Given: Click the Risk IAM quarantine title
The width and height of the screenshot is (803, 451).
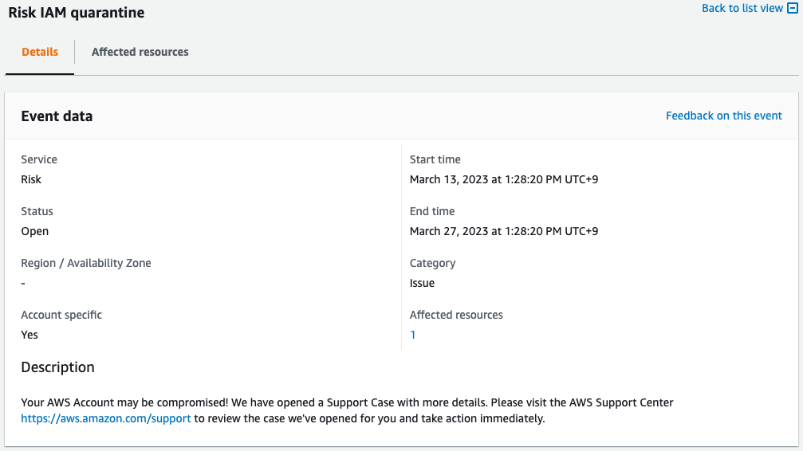Looking at the screenshot, I should click(x=77, y=13).
